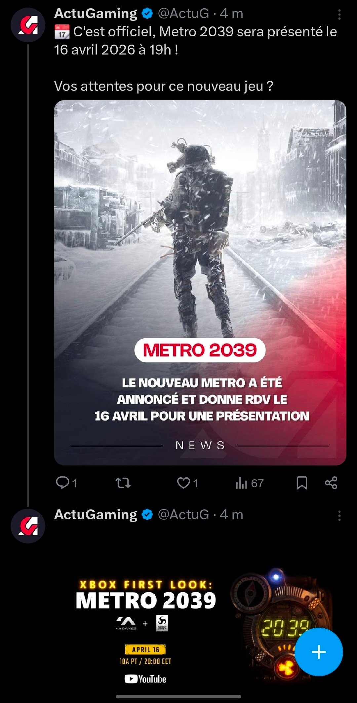The image size is (357, 703).
Task: Tap the blue compose new post button
Action: [319, 652]
